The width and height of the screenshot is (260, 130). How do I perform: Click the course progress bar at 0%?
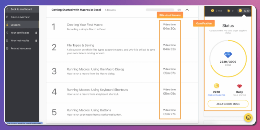click(x=160, y=10)
